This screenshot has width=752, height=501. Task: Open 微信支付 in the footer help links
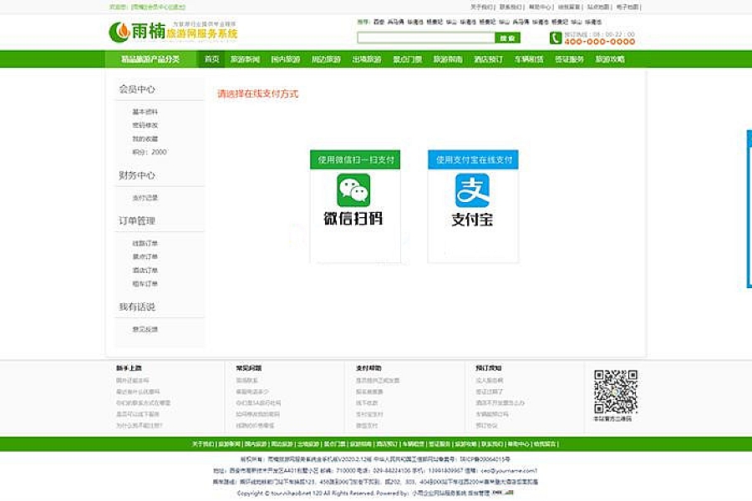367,426
